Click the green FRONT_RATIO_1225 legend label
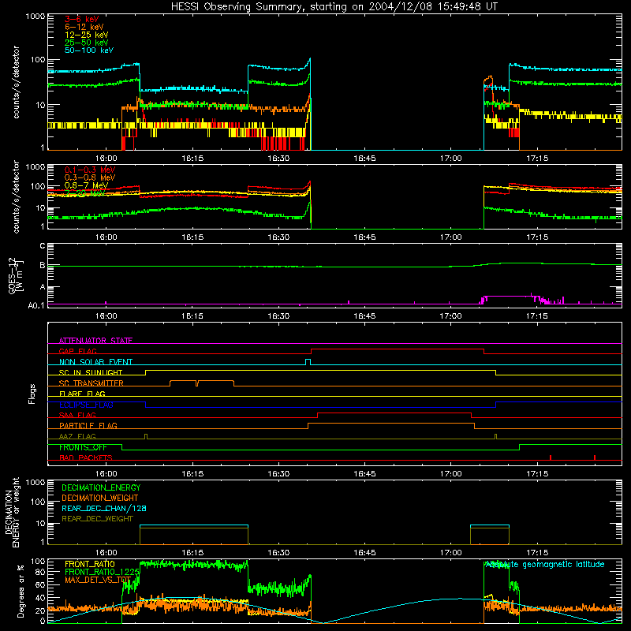 (x=102, y=572)
